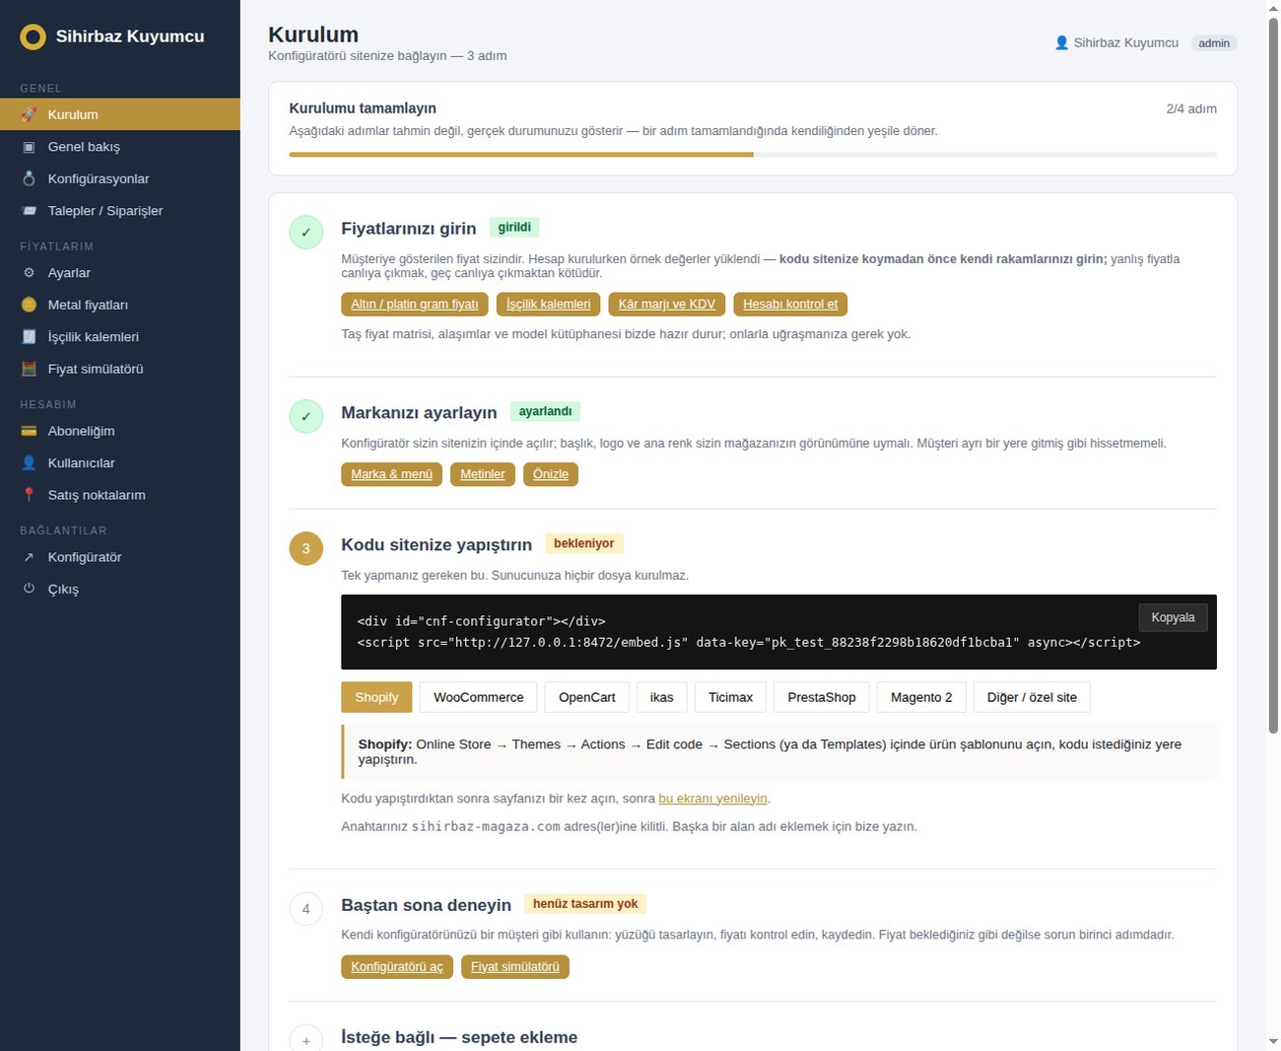The width and height of the screenshot is (1281, 1051).
Task: Click the 'girildi' status badge
Action: (x=514, y=228)
